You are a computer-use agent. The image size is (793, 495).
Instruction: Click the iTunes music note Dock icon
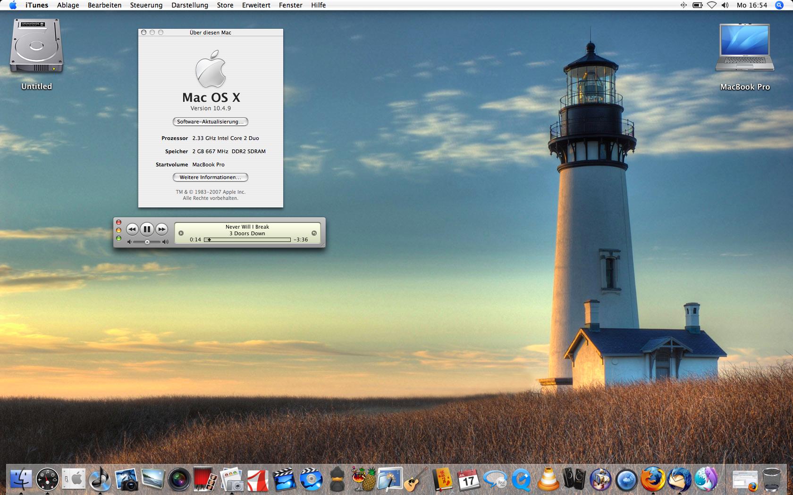point(100,479)
